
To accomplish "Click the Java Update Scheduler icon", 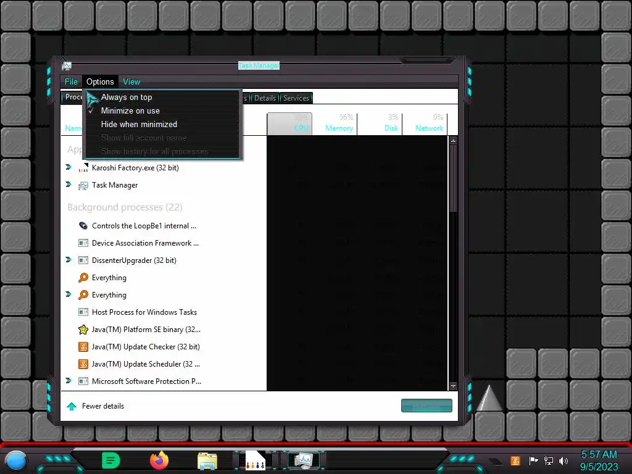I will click(x=83, y=364).
